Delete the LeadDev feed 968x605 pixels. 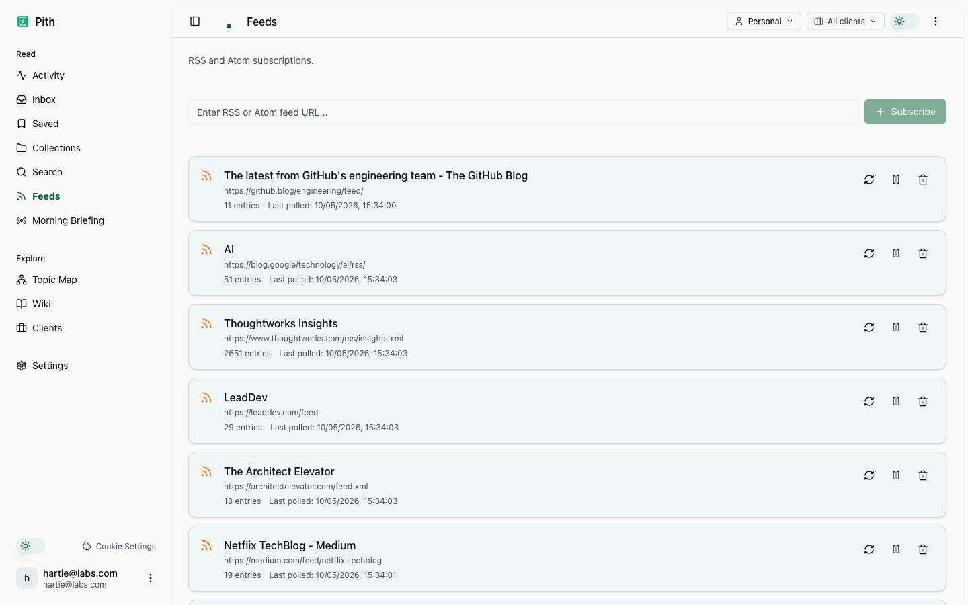point(923,401)
